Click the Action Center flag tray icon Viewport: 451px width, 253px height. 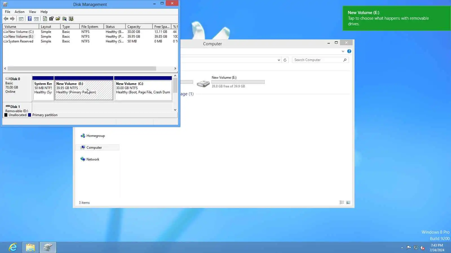click(409, 248)
